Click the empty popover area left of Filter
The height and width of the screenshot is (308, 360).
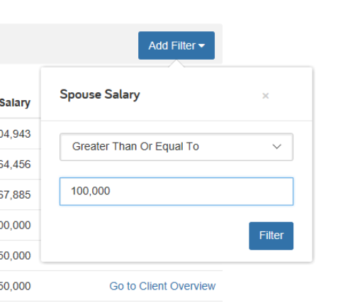point(154,236)
